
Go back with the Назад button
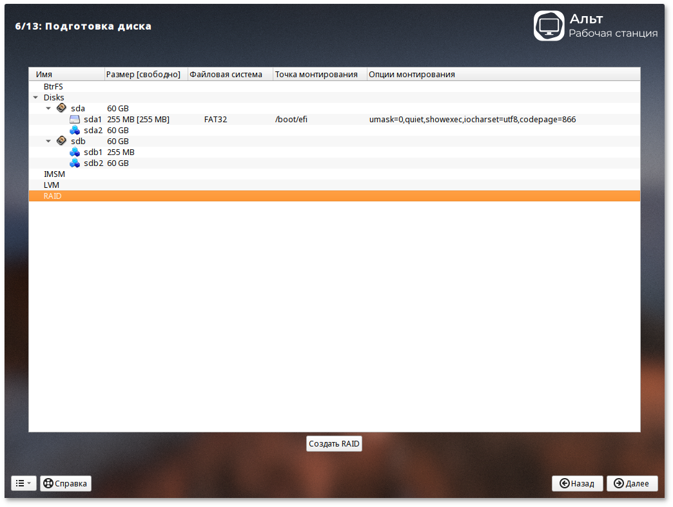click(x=577, y=483)
